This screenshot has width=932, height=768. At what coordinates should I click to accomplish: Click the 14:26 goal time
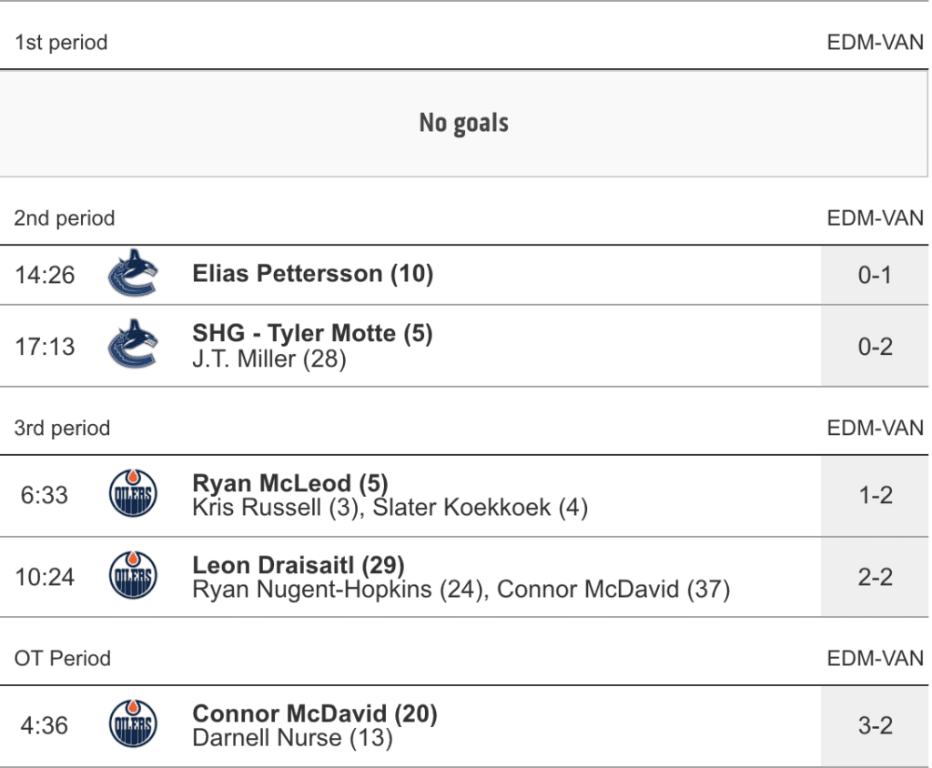point(45,274)
